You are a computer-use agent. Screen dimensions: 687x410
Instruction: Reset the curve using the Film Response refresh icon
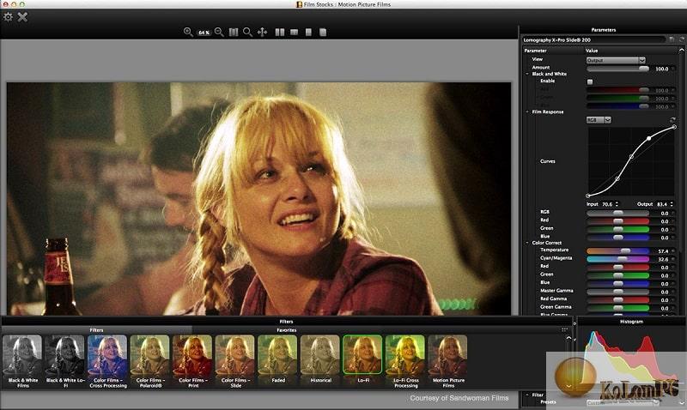tap(672, 119)
